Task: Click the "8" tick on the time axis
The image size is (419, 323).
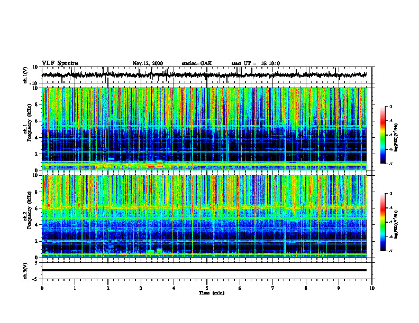Action: coord(306,288)
